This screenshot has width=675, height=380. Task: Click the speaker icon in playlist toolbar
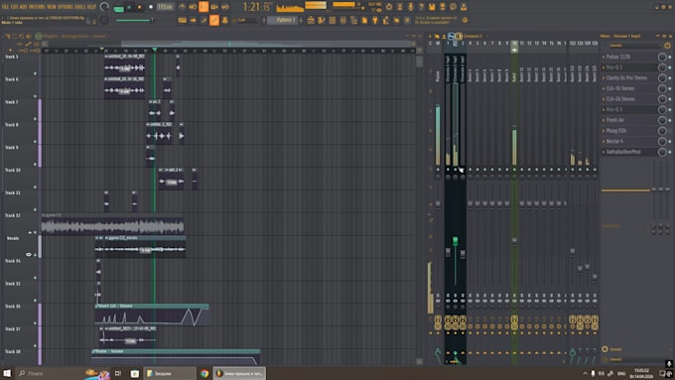29,37
